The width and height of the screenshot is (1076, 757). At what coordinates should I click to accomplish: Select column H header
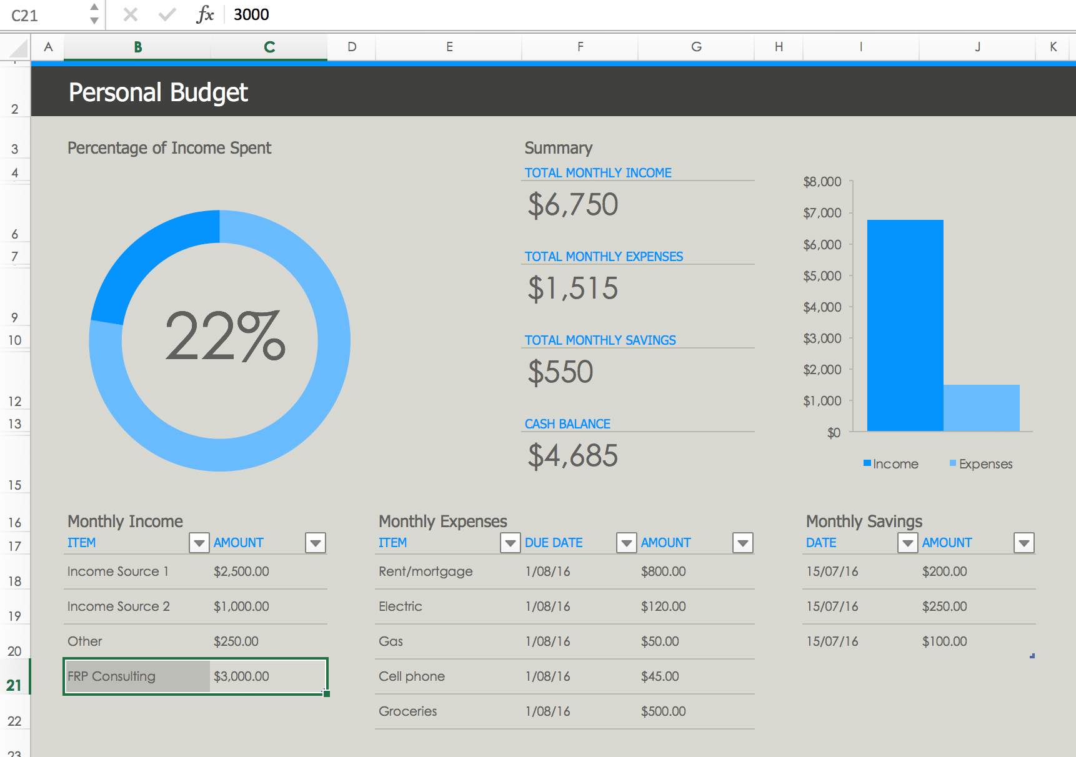pyautogui.click(x=779, y=47)
